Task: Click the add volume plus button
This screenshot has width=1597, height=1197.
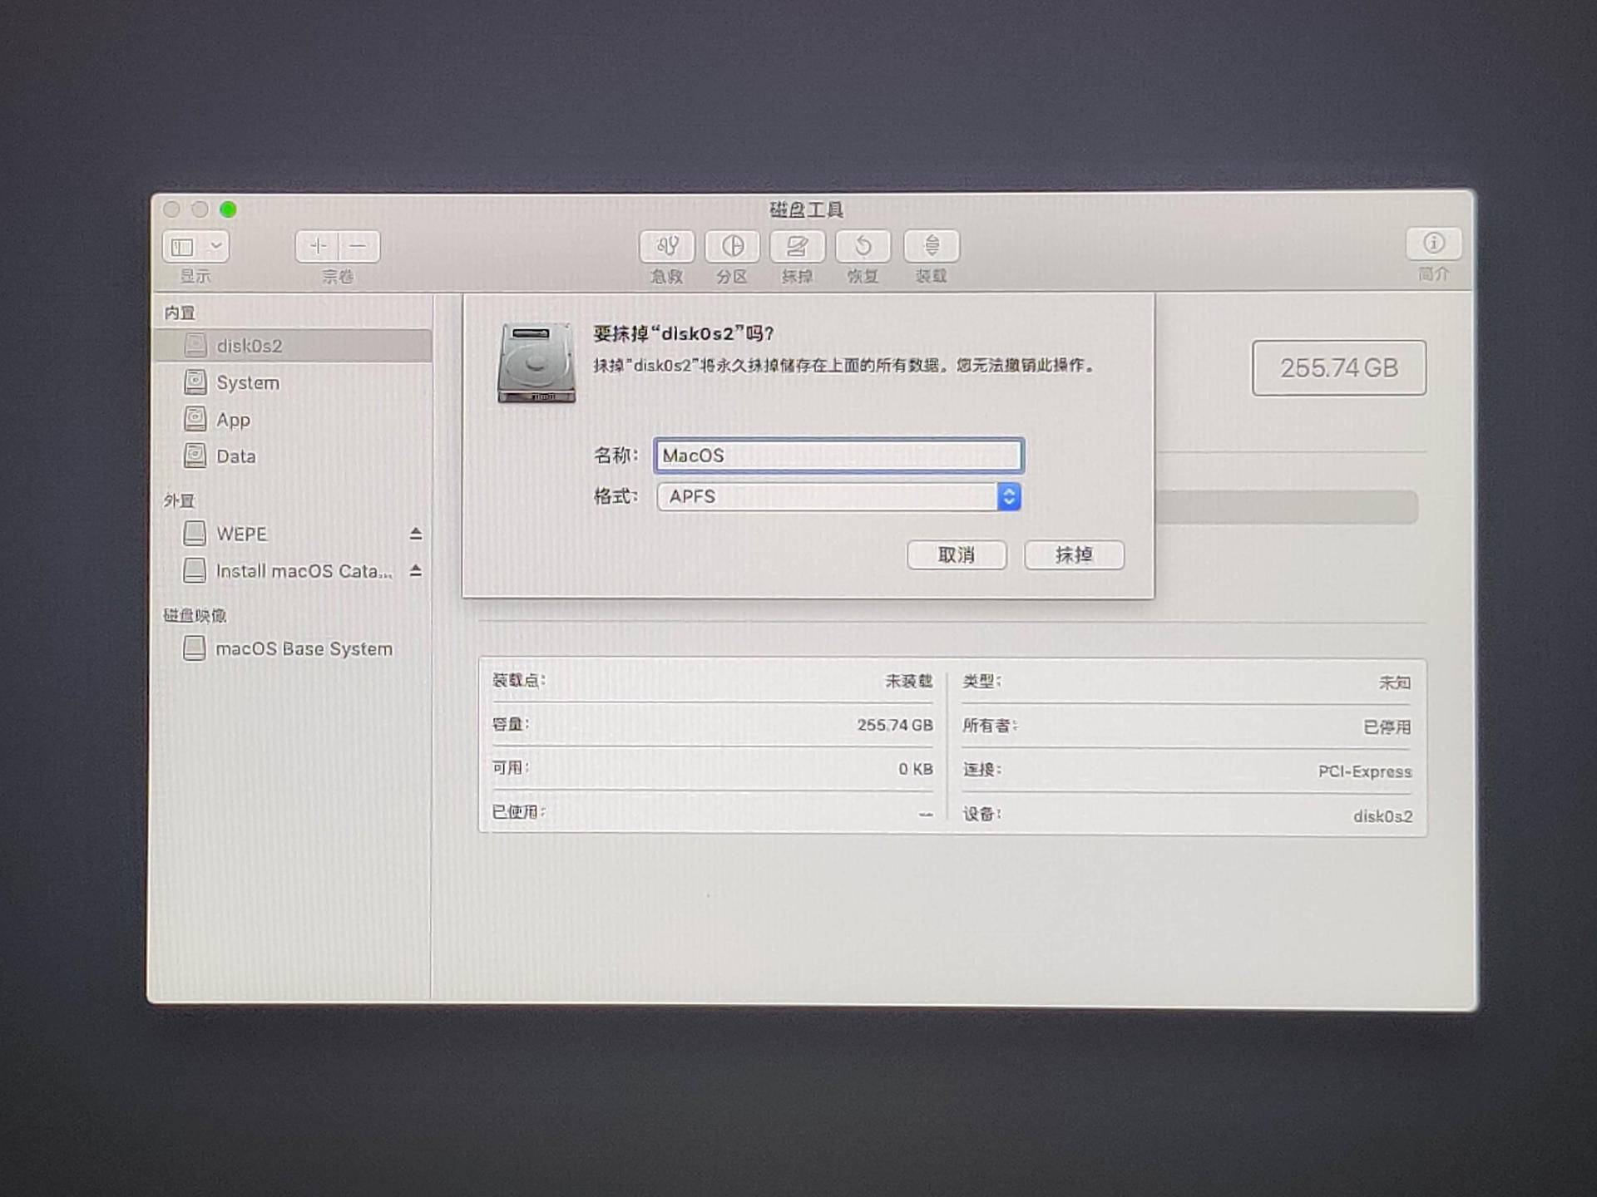Action: click(317, 247)
